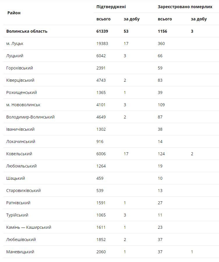The height and width of the screenshot is (262, 219).
Task: Click the "Підтверджені" header
Action: point(111,7)
